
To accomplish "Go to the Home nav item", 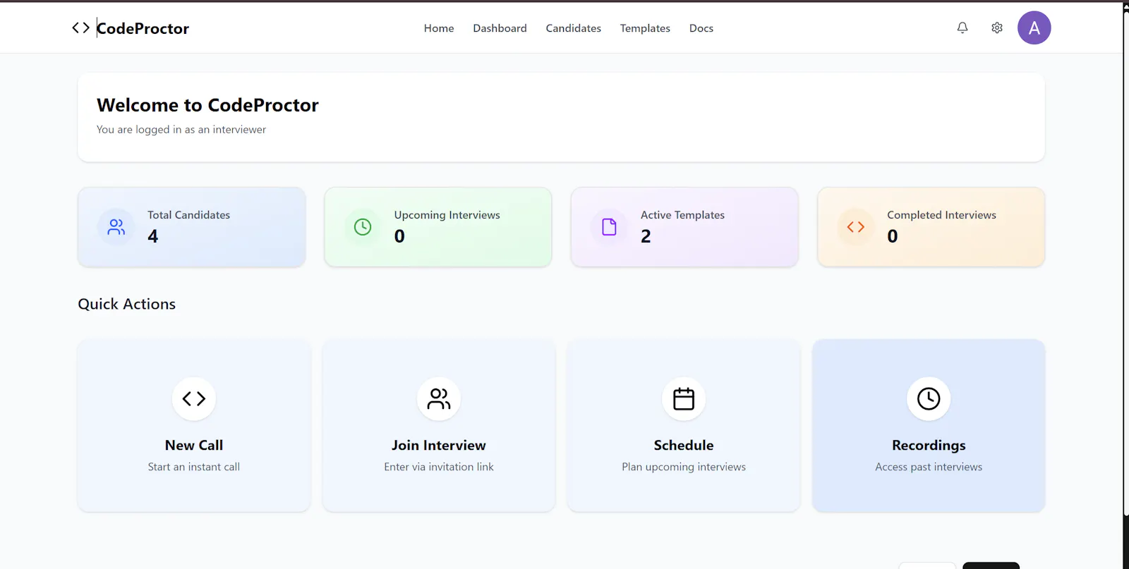I will 439,28.
